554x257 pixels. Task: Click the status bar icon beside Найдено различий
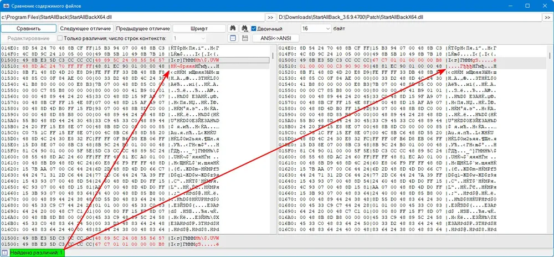click(x=4, y=253)
